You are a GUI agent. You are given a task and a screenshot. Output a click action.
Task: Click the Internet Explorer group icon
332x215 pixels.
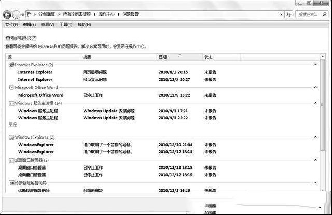point(11,65)
